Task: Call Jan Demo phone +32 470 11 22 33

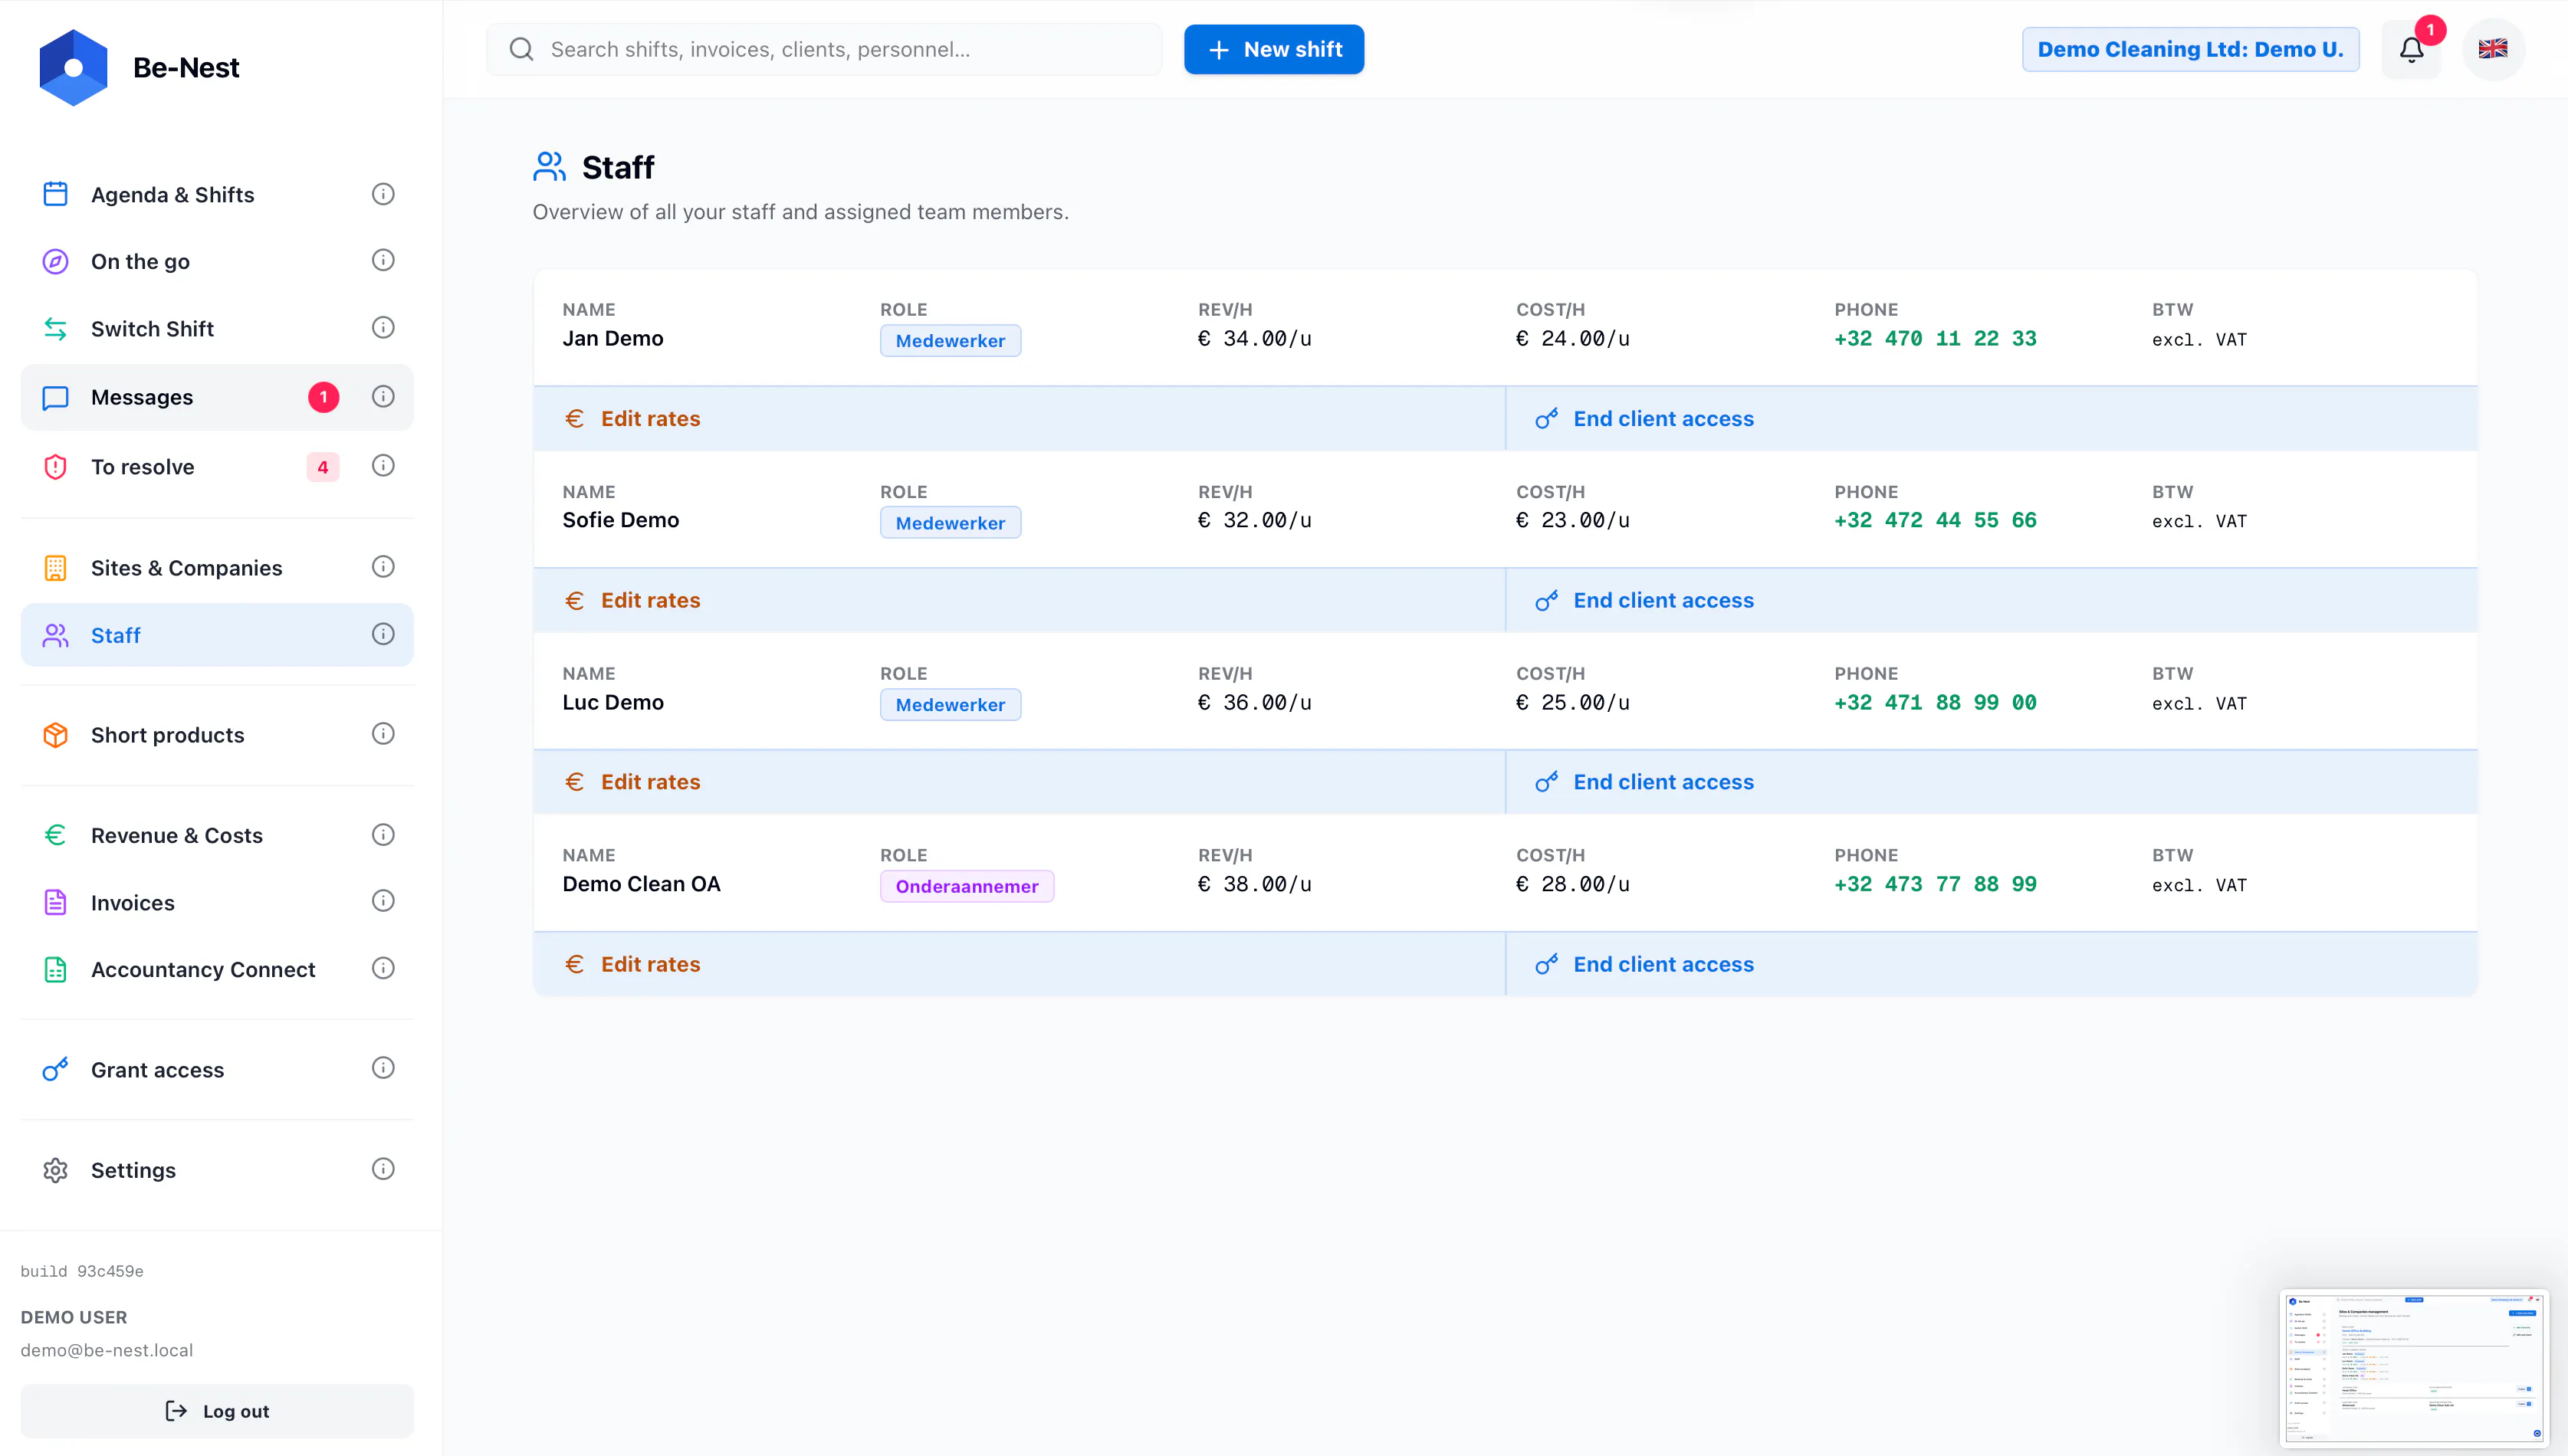Action: 1935,339
